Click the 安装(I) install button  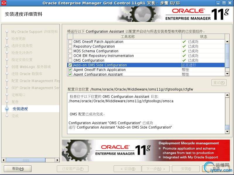(186, 169)
